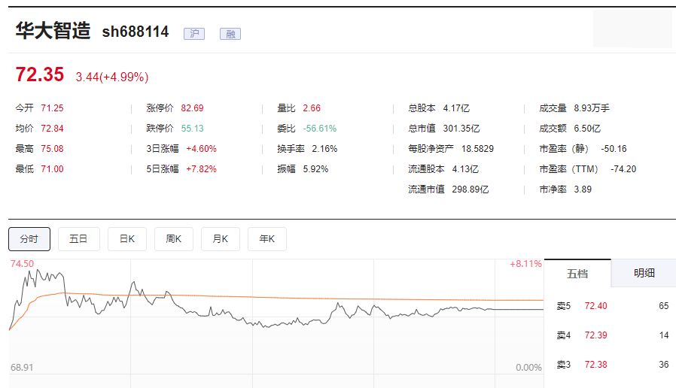Click stock code sh688114

coord(136,32)
